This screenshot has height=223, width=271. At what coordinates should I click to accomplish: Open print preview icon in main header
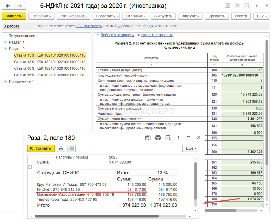pyautogui.click(x=247, y=6)
